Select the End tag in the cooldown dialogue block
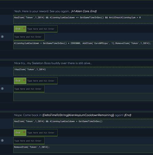This screenshot has height=155, width=153. pos(18,133)
